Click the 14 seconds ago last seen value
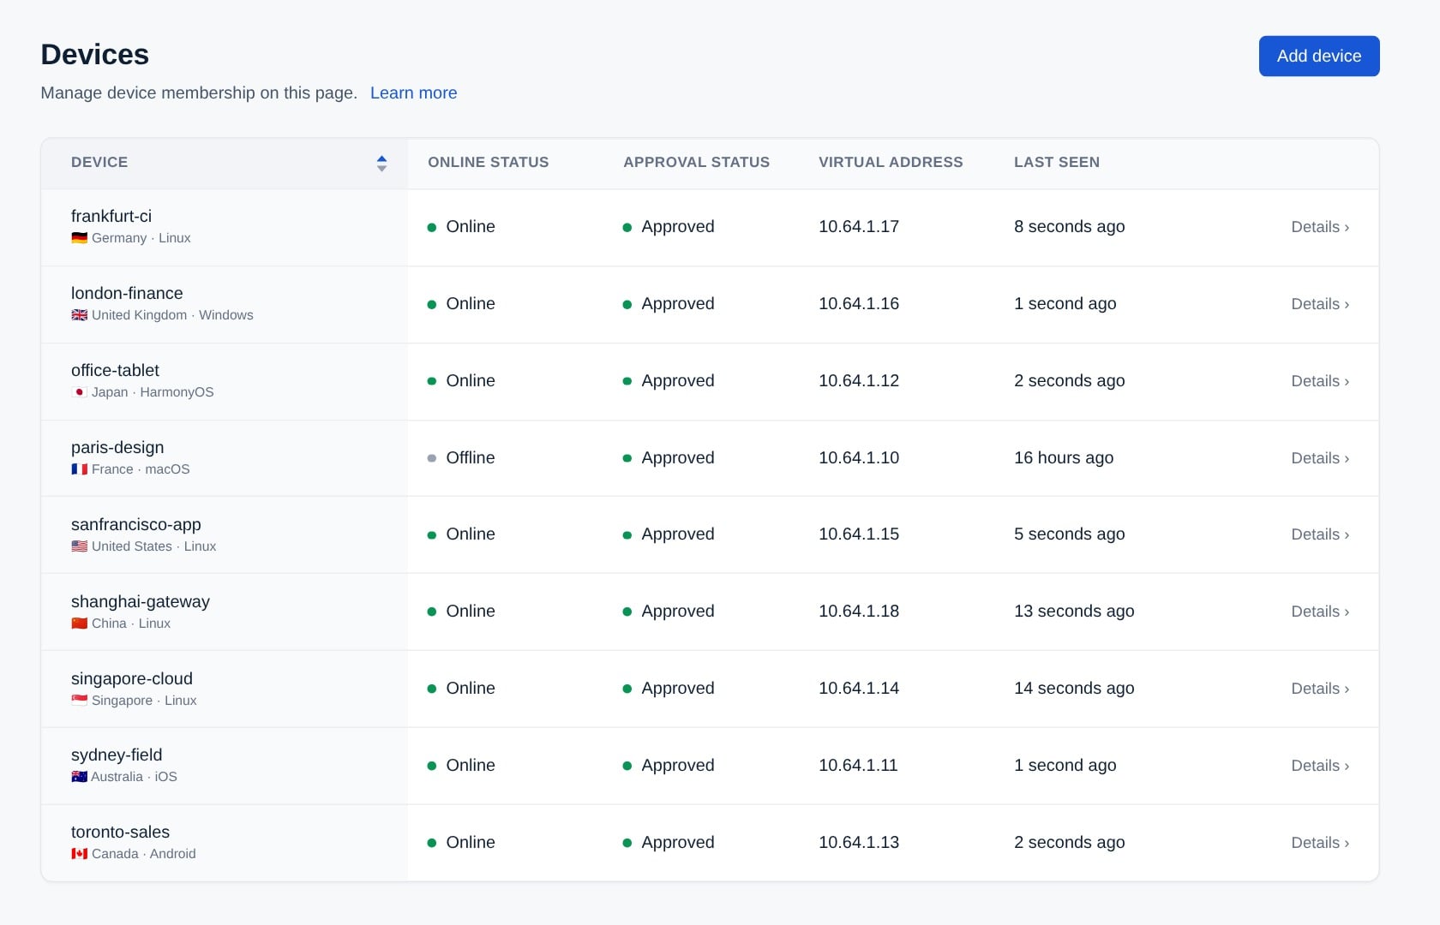The width and height of the screenshot is (1440, 925). [x=1074, y=688]
